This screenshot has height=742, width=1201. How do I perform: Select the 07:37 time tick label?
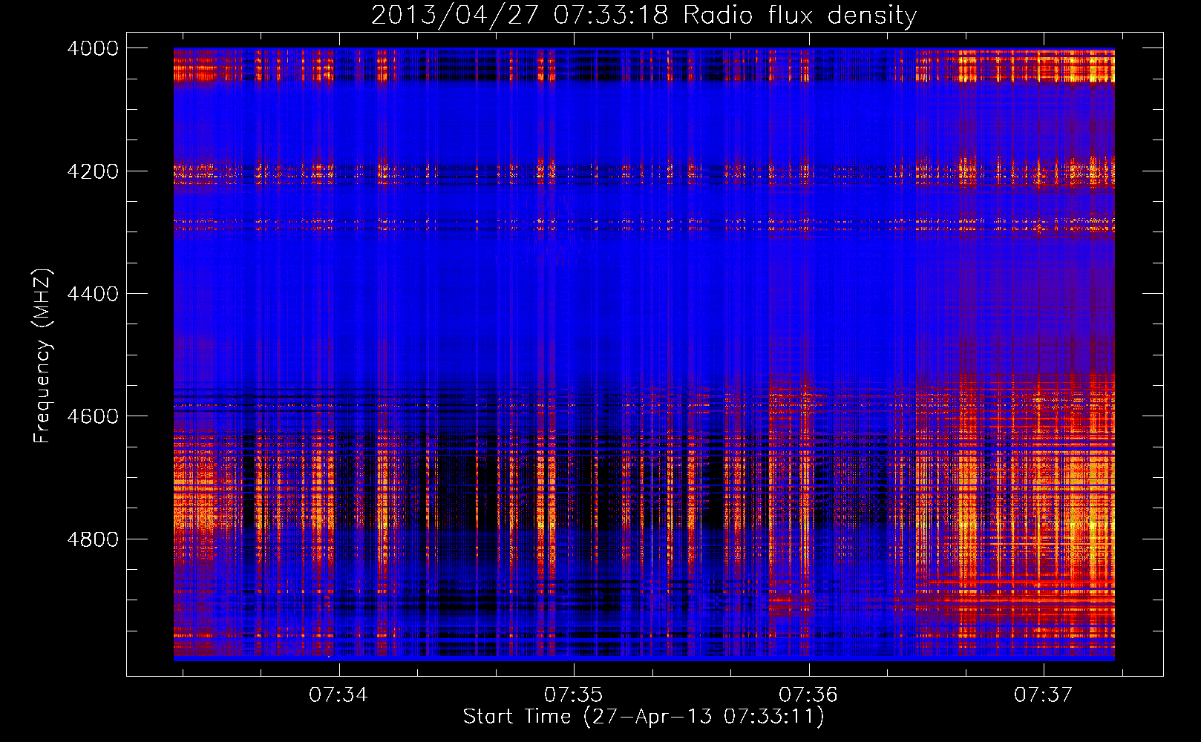point(1043,695)
